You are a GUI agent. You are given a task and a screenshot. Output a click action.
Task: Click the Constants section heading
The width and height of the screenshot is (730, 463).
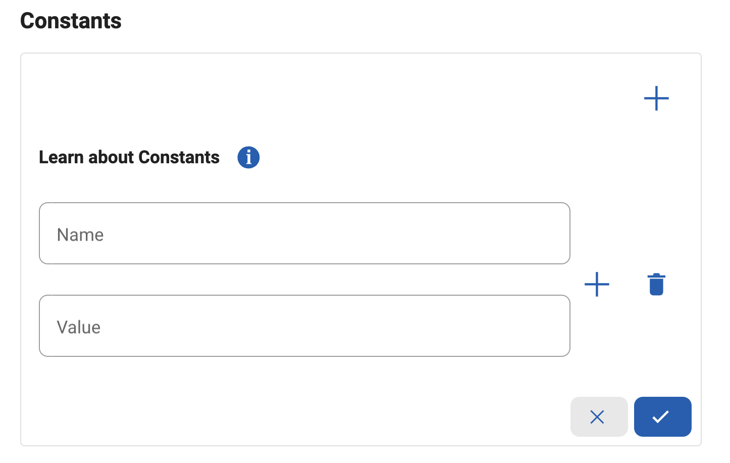coord(71,21)
